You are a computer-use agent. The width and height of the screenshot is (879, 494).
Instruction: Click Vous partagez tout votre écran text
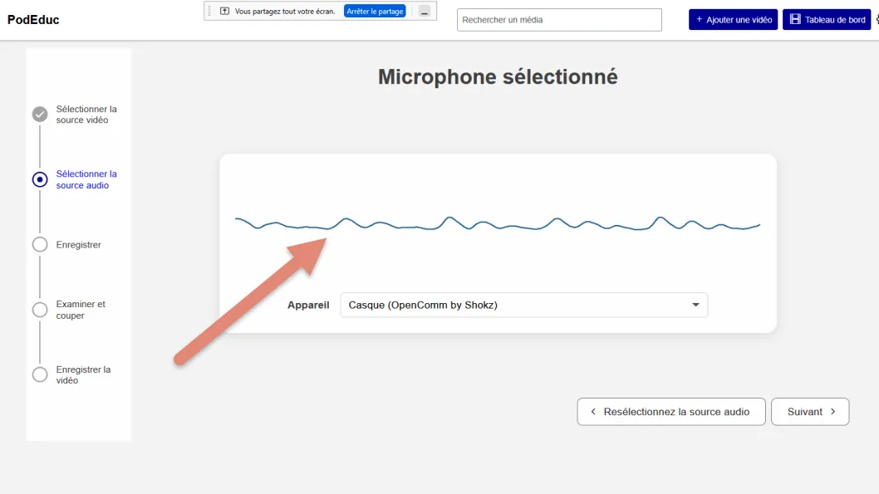[285, 11]
